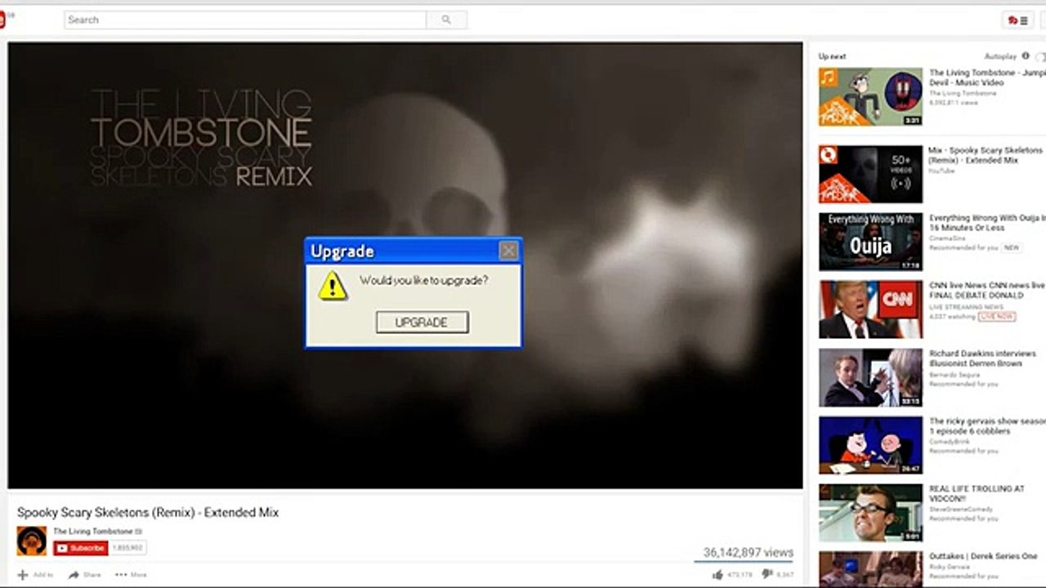The width and height of the screenshot is (1046, 588).
Task: Toggle the Autoplay switch
Action: [1040, 56]
